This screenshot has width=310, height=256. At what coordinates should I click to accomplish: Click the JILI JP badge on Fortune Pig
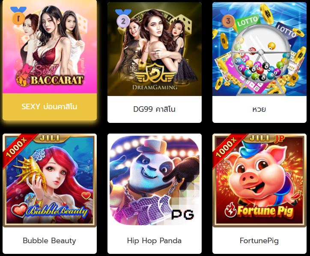coord(264,138)
